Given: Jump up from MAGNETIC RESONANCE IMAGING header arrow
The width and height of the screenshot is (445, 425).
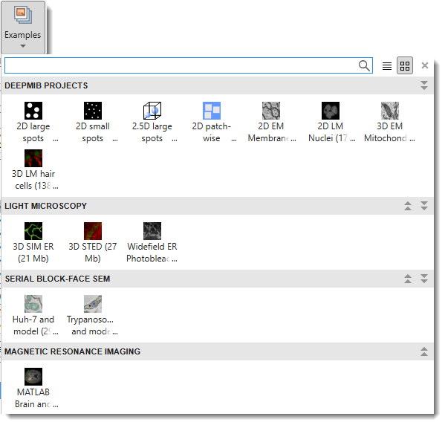Looking at the screenshot, I should click(x=424, y=351).
